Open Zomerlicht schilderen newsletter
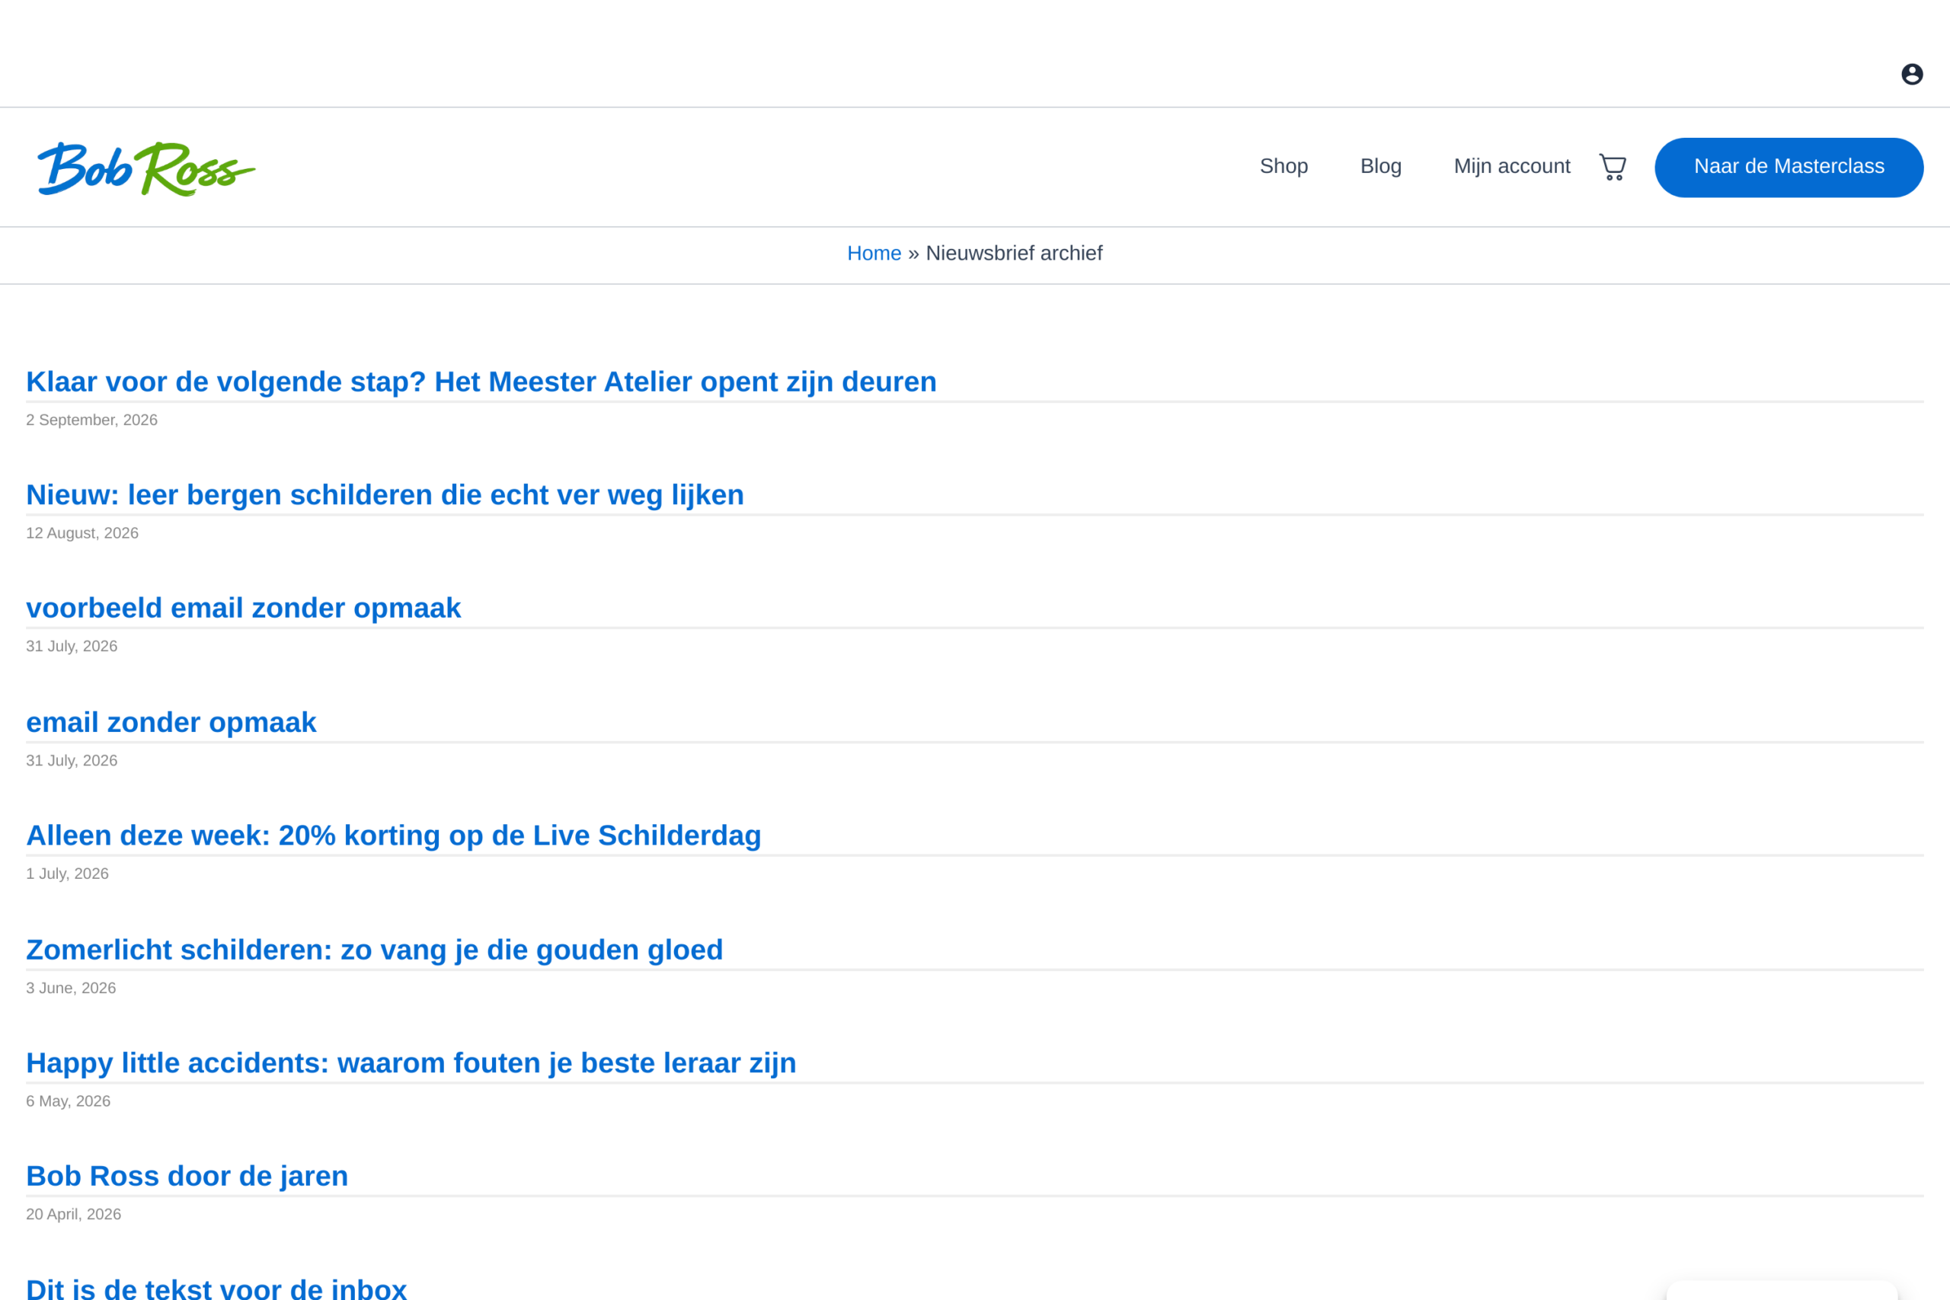Viewport: 1950px width, 1300px height. (x=374, y=950)
